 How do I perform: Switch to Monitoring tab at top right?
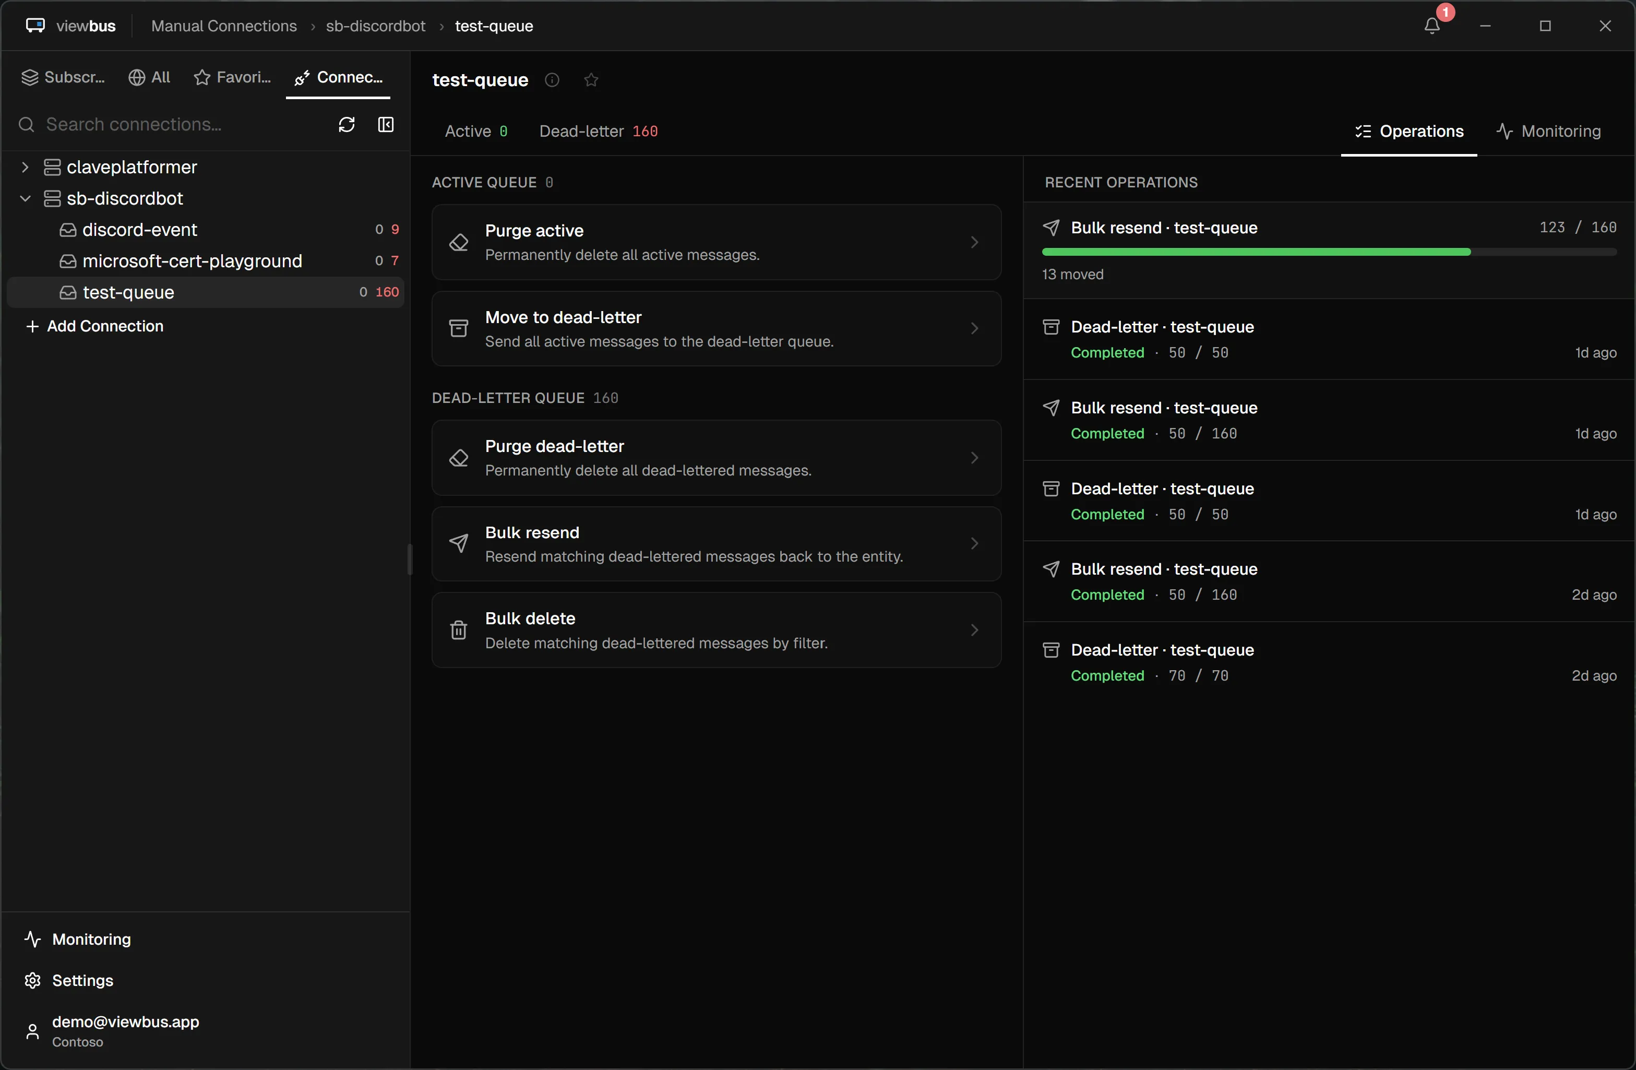1549,132
